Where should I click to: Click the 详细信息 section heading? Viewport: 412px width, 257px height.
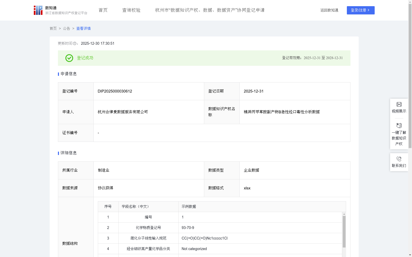(69, 153)
